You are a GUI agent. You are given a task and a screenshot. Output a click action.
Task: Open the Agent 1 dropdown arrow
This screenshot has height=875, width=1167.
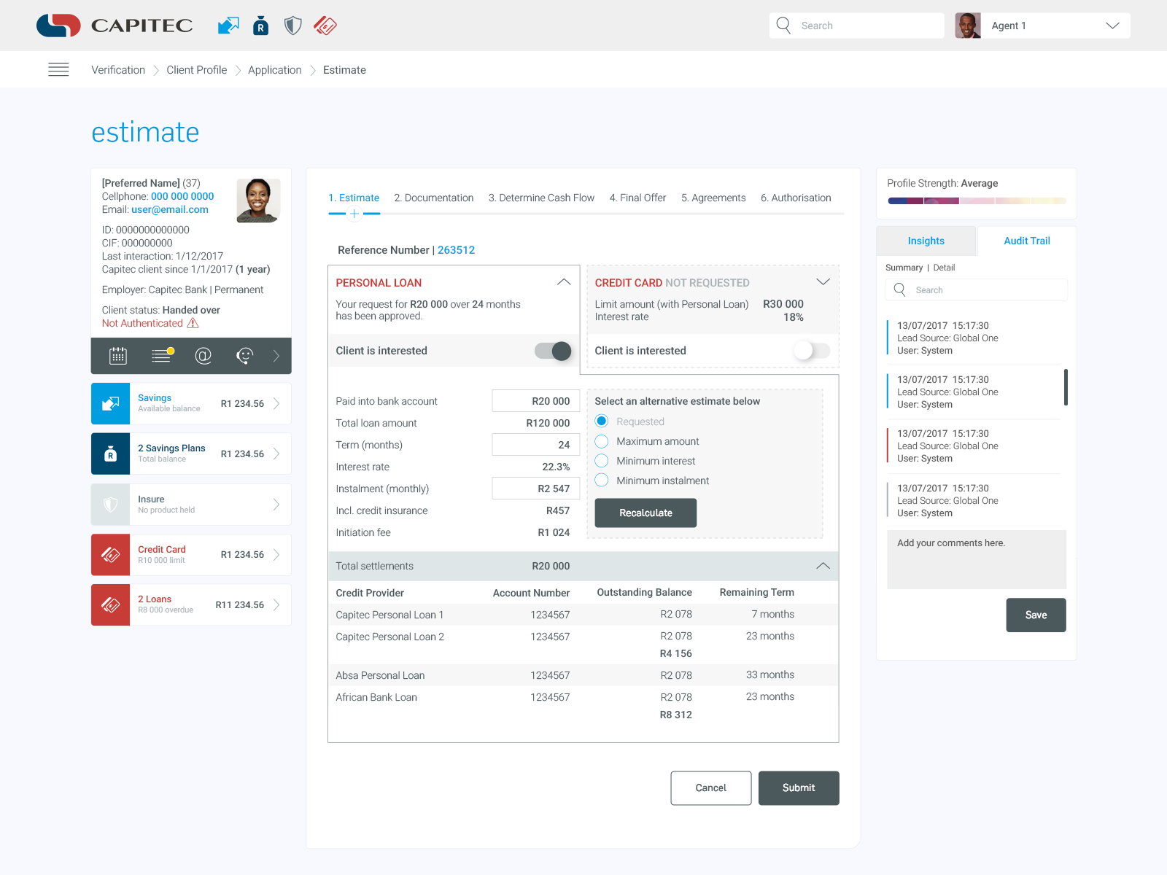1112,26
